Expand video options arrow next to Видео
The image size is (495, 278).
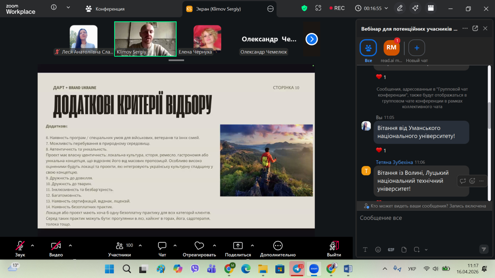point(70,246)
